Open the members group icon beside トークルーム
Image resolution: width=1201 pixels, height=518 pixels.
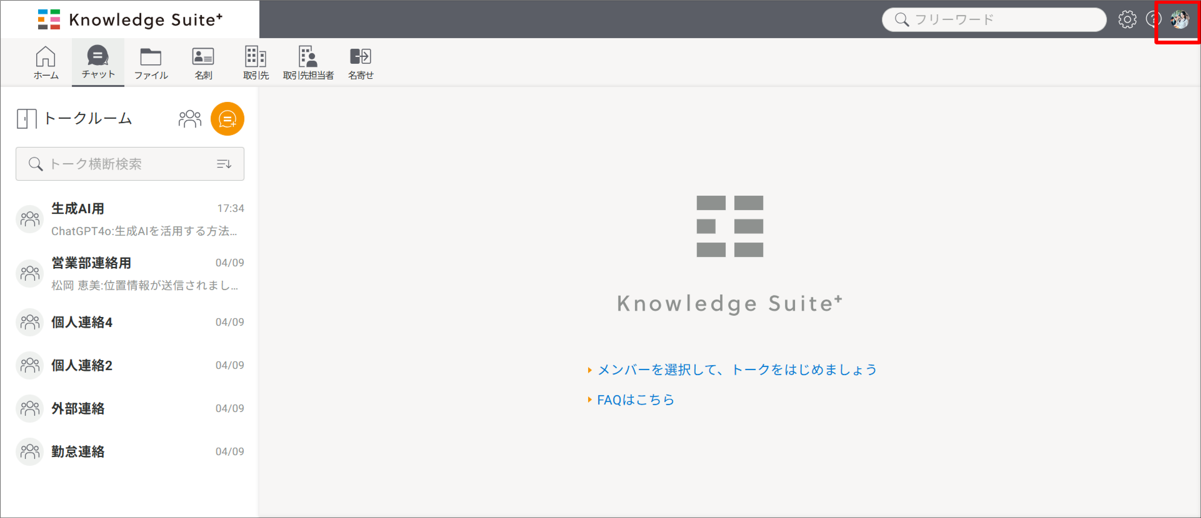pyautogui.click(x=190, y=119)
